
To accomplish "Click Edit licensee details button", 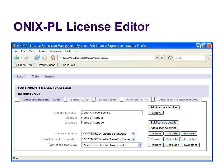I will tap(163, 123).
